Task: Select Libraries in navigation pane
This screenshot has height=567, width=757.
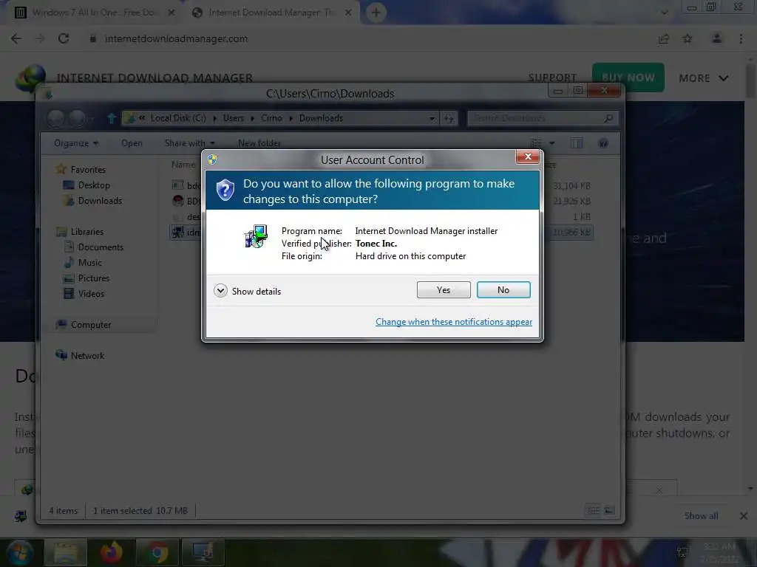Action: point(87,231)
